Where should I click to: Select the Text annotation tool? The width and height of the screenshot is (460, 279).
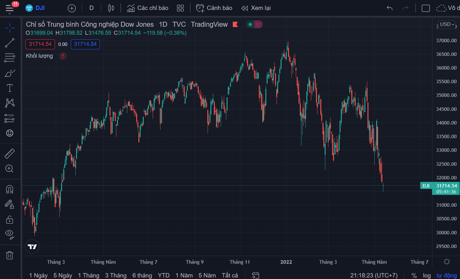pyautogui.click(x=10, y=88)
